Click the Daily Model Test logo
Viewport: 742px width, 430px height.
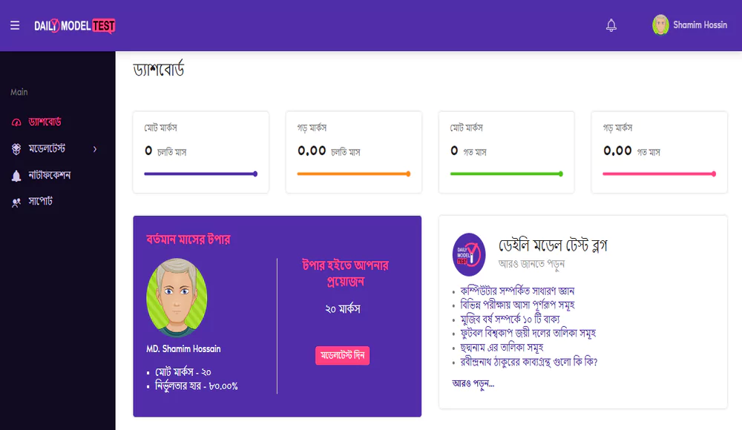75,25
